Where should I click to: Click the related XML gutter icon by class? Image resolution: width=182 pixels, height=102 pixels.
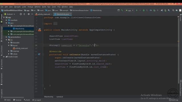click(x=40, y=30)
